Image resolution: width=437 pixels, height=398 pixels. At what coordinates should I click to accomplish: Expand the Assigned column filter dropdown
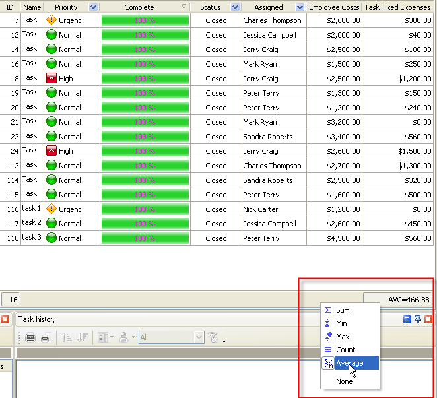[300, 7]
